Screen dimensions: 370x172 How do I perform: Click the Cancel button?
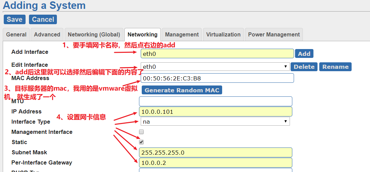pyautogui.click(x=43, y=19)
